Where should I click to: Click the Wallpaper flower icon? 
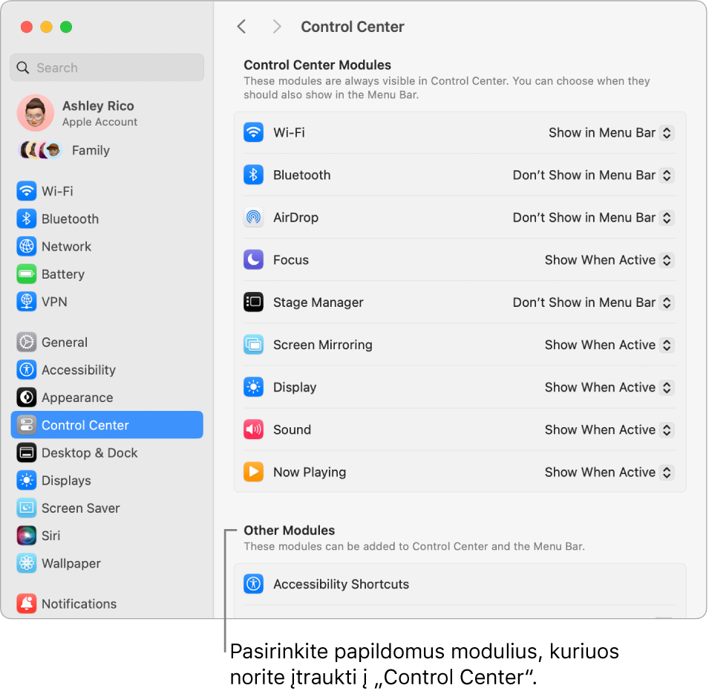point(26,562)
